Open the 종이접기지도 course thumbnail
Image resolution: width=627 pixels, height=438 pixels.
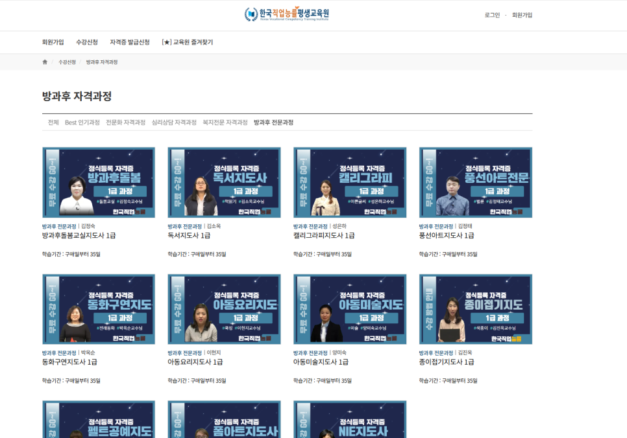click(476, 309)
